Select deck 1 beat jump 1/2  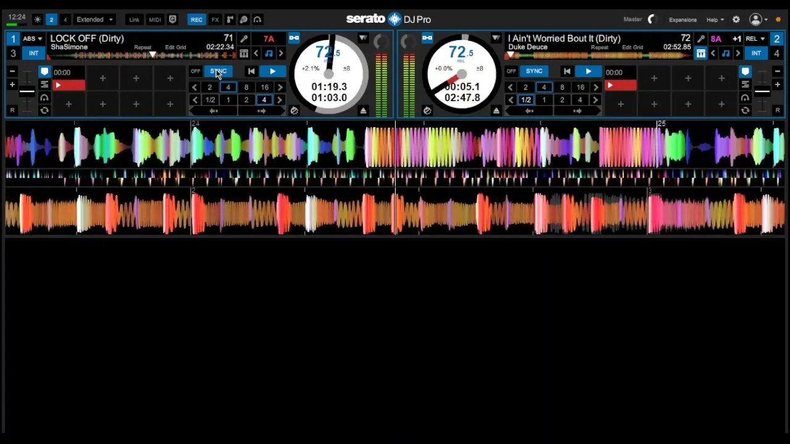point(210,100)
